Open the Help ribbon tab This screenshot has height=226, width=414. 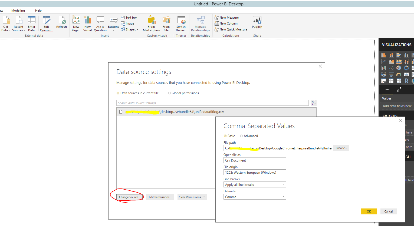pos(38,11)
